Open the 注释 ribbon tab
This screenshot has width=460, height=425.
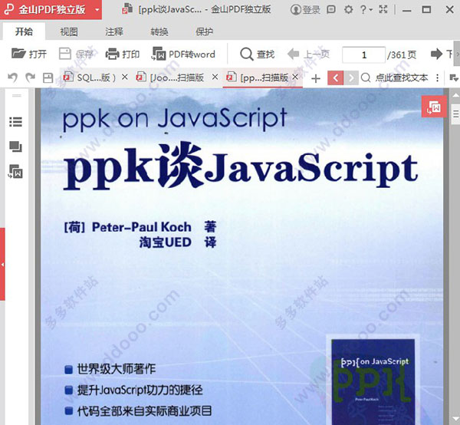(114, 31)
